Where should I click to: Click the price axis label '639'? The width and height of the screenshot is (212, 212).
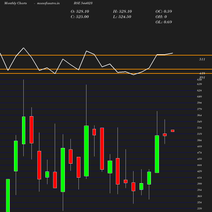point(199,84)
